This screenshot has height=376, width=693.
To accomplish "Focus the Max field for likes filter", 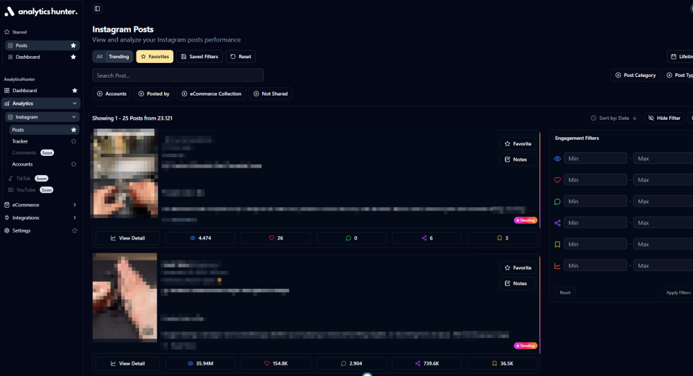I will click(664, 180).
